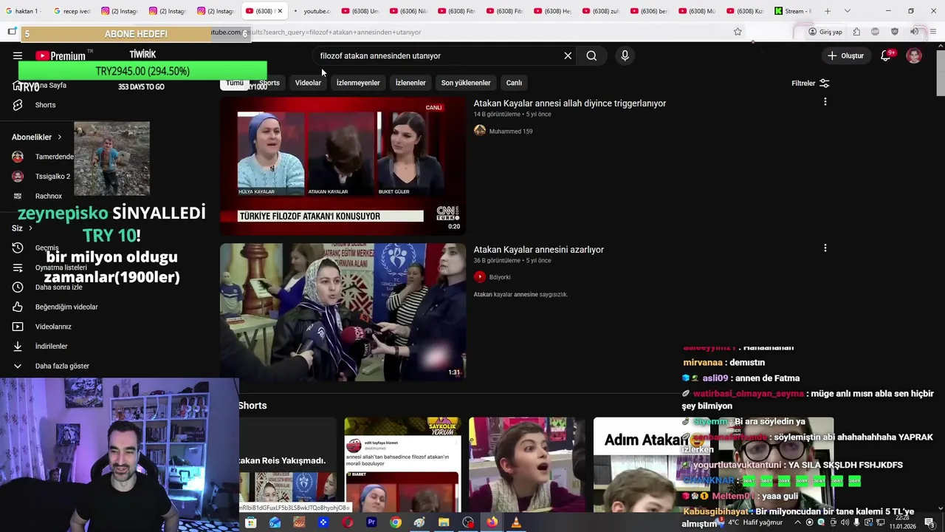Play the CNN Türk Filozof Atakan thumbnail
This screenshot has width=945, height=532.
[343, 166]
